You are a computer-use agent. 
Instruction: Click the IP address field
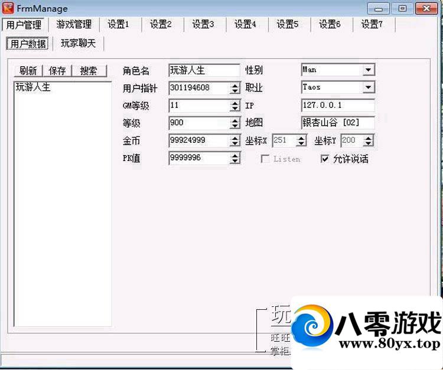tap(337, 106)
